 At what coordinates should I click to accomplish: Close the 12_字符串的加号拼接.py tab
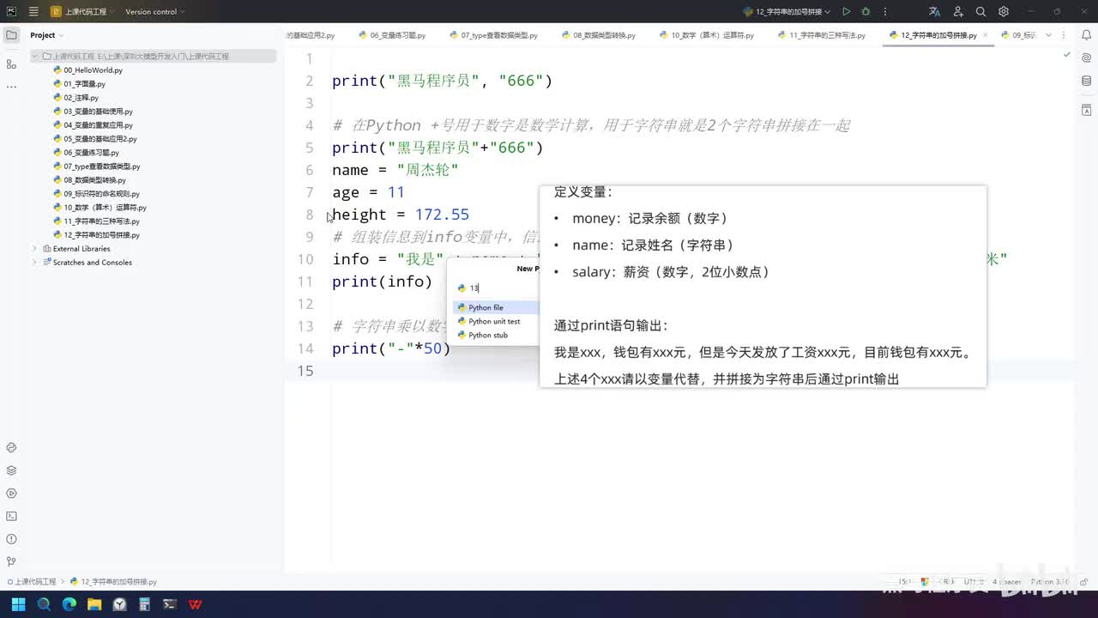986,35
